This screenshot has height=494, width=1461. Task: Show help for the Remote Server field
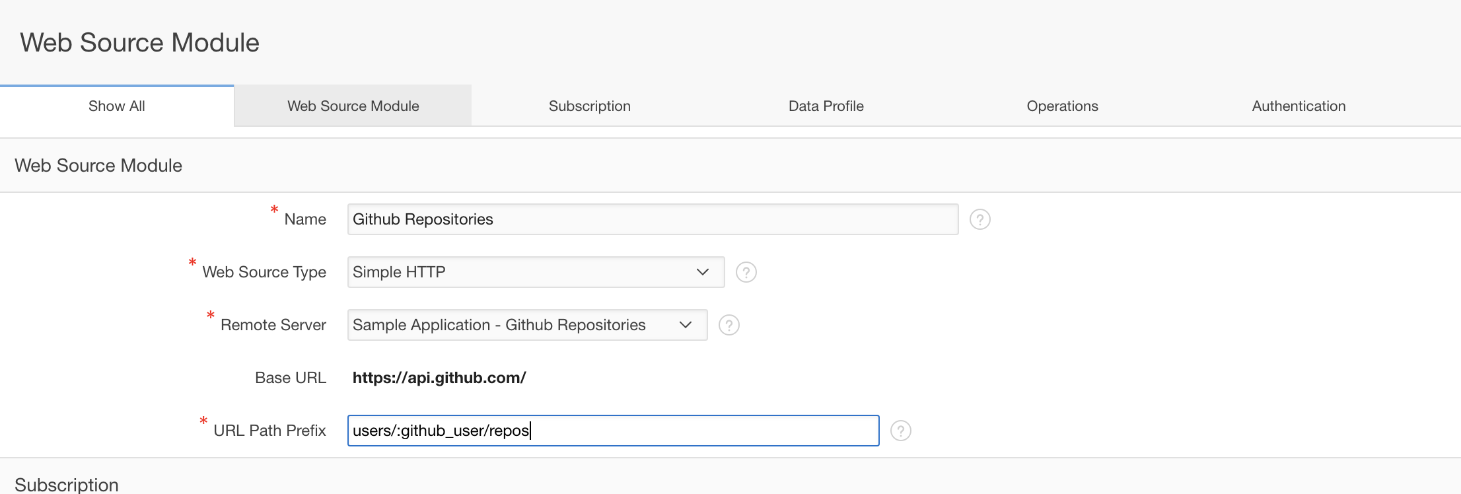[729, 325]
